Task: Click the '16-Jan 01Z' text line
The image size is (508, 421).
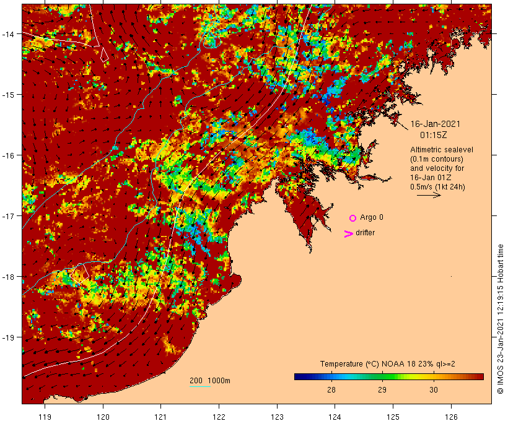Action: 431,178
